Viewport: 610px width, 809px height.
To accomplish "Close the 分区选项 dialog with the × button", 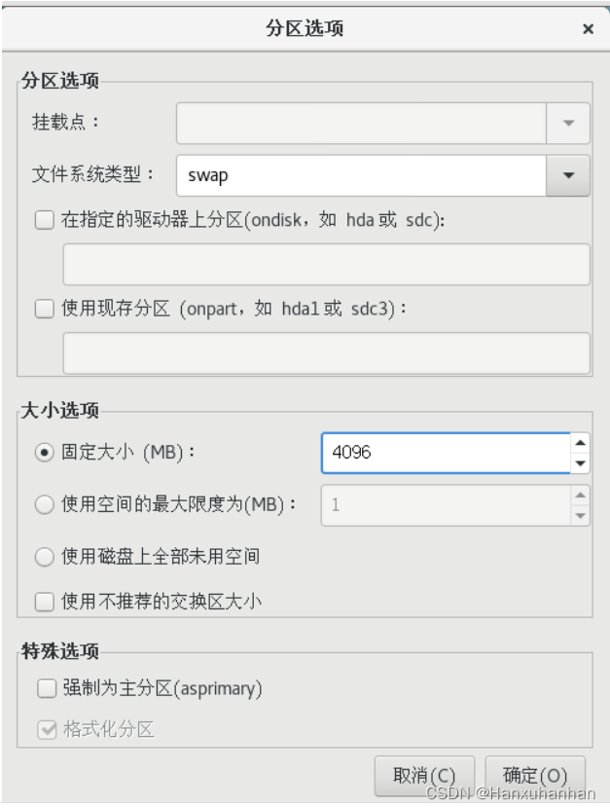I will [588, 29].
